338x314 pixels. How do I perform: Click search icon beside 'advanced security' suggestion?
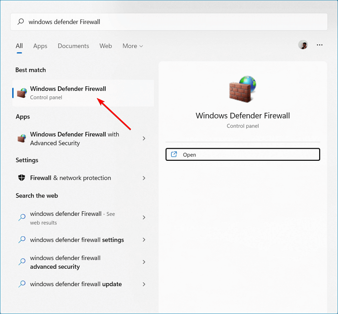tap(22, 262)
